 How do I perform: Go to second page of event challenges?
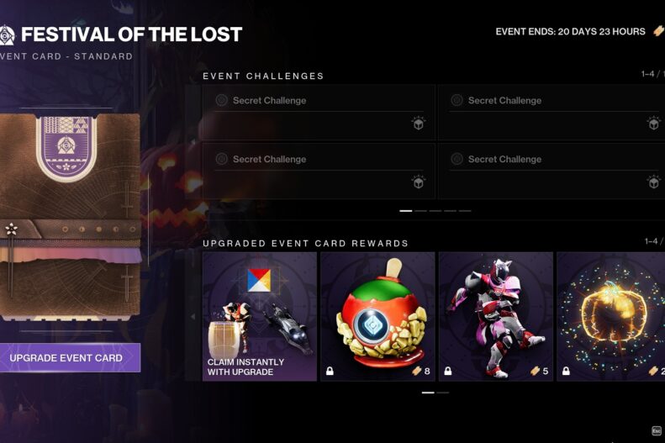click(420, 211)
